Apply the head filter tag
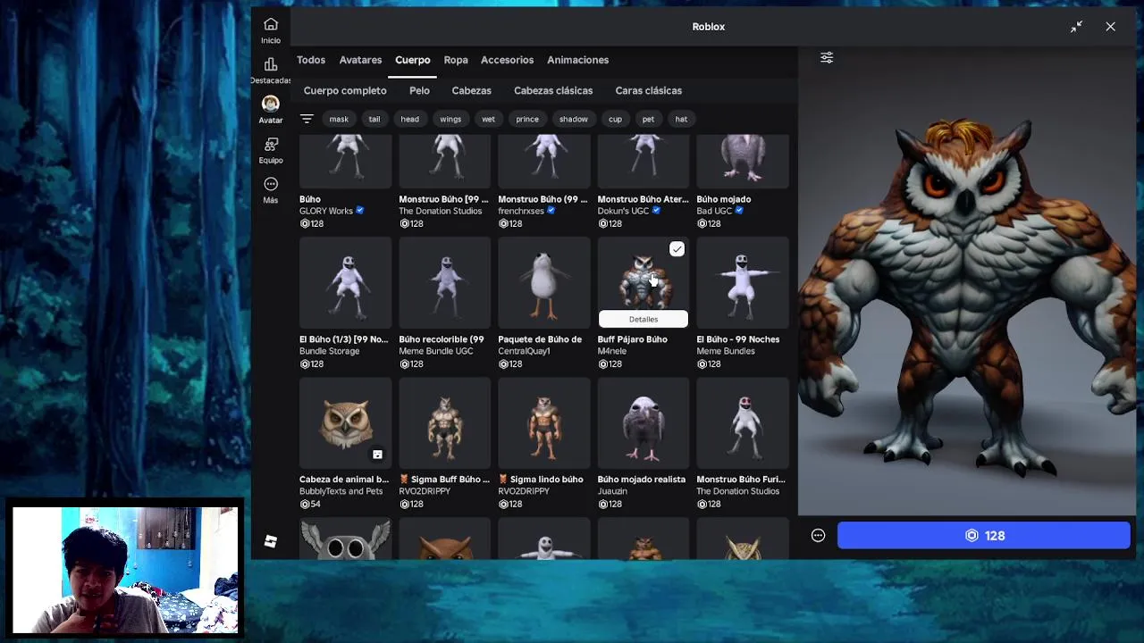Viewport: 1144px width, 643px height. tap(409, 119)
